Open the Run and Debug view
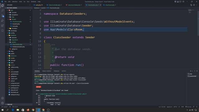The height and width of the screenshot is (112, 199). click(x=2, y=21)
